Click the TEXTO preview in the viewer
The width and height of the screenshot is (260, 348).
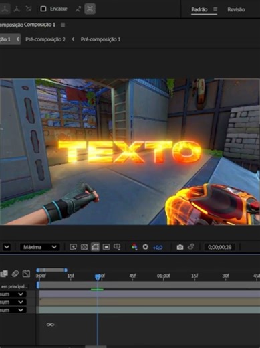pyautogui.click(x=130, y=152)
